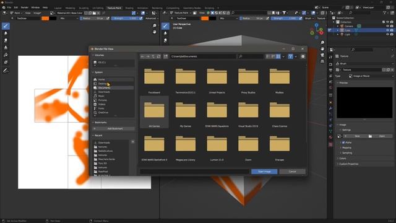Toggle Strength pressure sensitivity in image editor
The width and height of the screenshot is (396, 223).
click(x=141, y=19)
